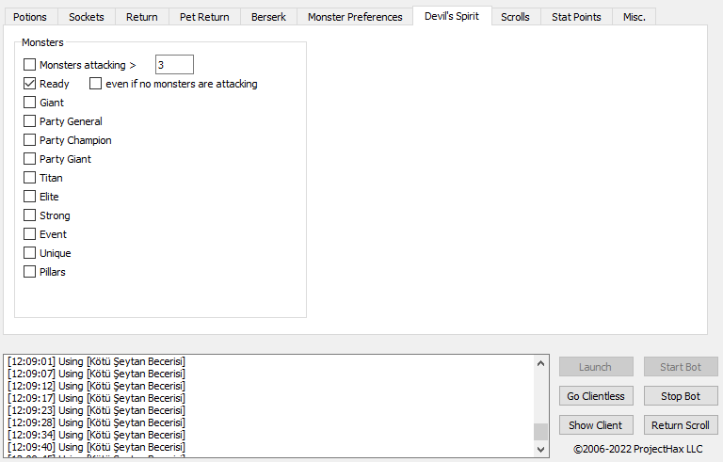Use the Return Scroll button
The image size is (723, 462).
681,425
